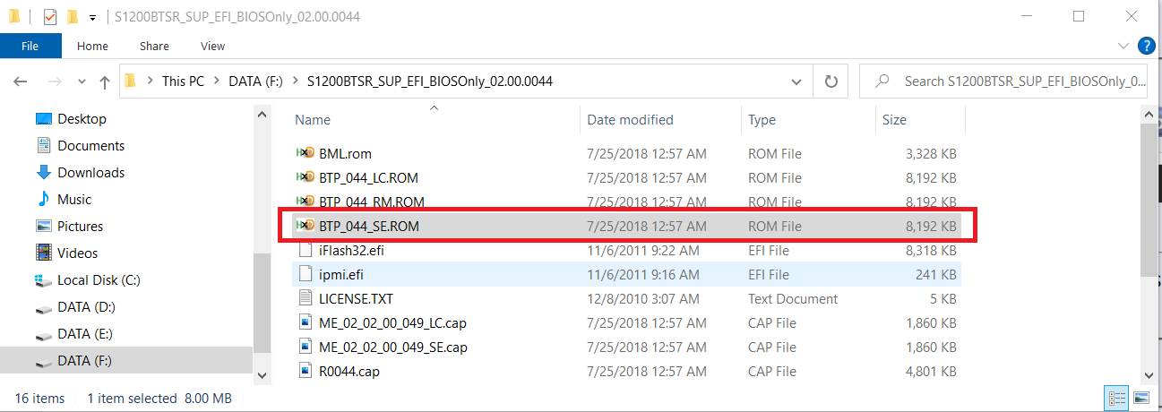The image size is (1162, 412).
Task: Click the iFlash32.efi file icon
Action: [305, 251]
